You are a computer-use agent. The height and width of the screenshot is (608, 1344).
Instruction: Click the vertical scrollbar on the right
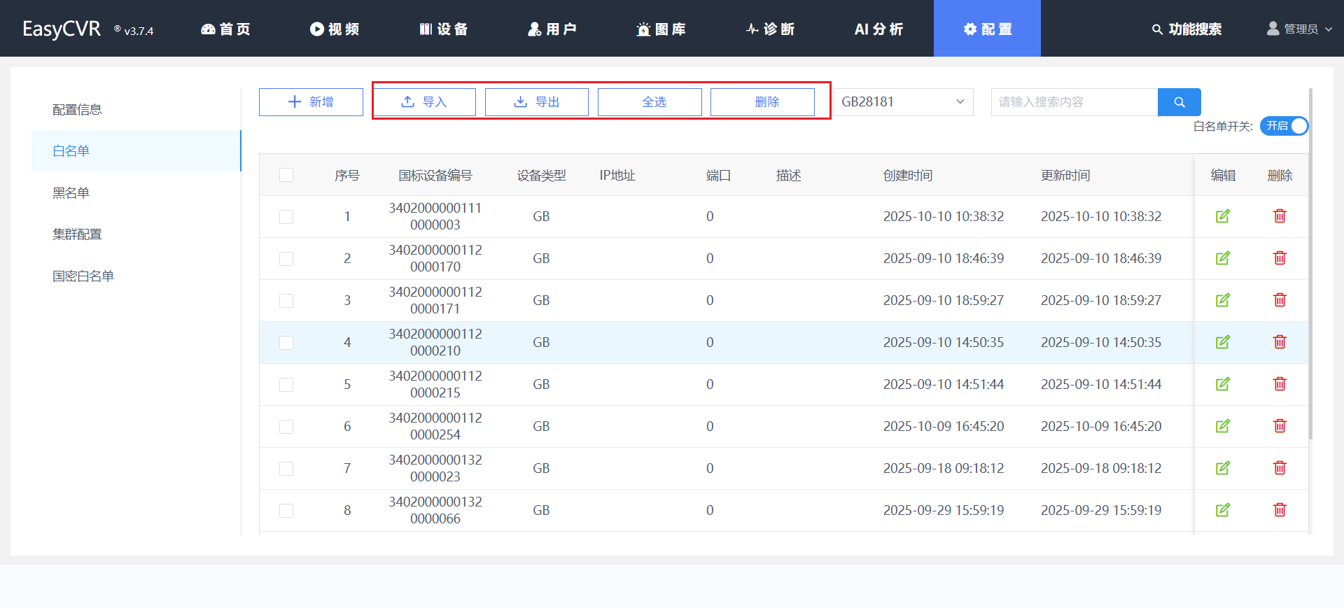[1310, 266]
